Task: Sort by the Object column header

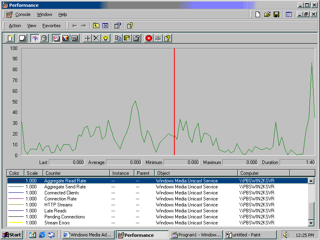Action: 196,173
